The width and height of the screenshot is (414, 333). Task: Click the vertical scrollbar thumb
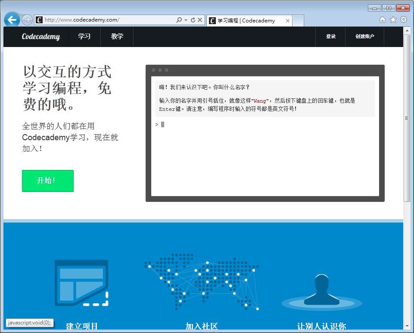[x=407, y=118]
